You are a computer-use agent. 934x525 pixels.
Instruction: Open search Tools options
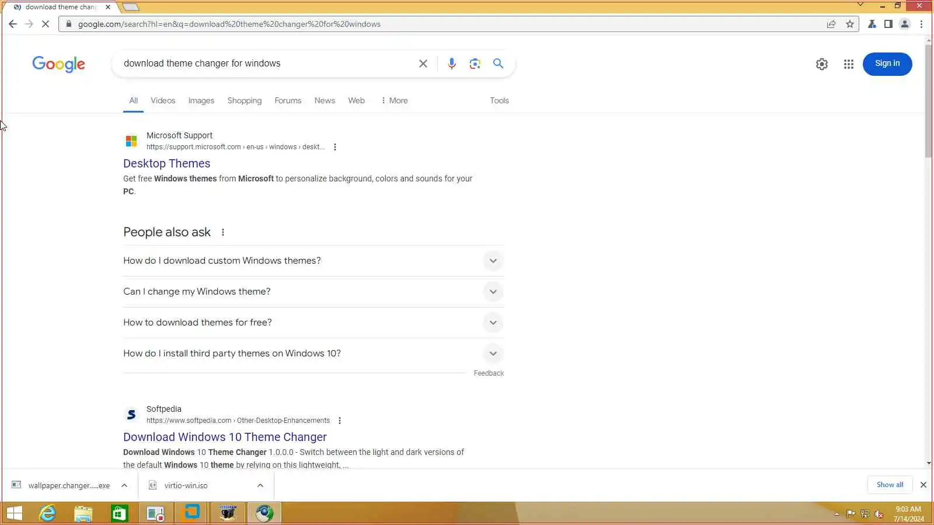499,100
